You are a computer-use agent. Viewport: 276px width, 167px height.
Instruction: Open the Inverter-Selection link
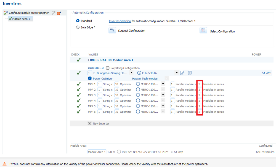point(120,21)
